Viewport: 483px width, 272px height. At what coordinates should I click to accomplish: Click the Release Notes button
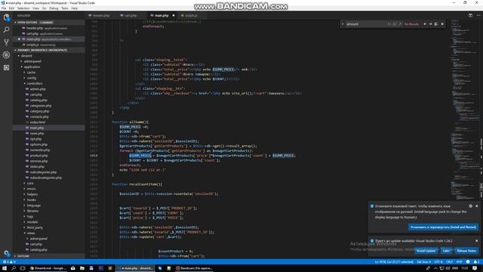pyautogui.click(x=466, y=251)
